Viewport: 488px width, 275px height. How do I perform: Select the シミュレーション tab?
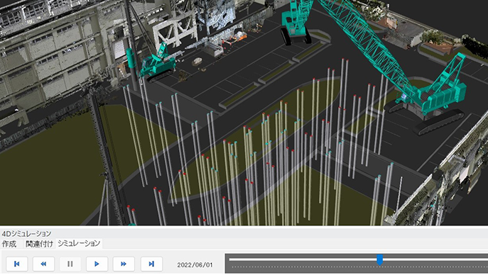point(79,243)
